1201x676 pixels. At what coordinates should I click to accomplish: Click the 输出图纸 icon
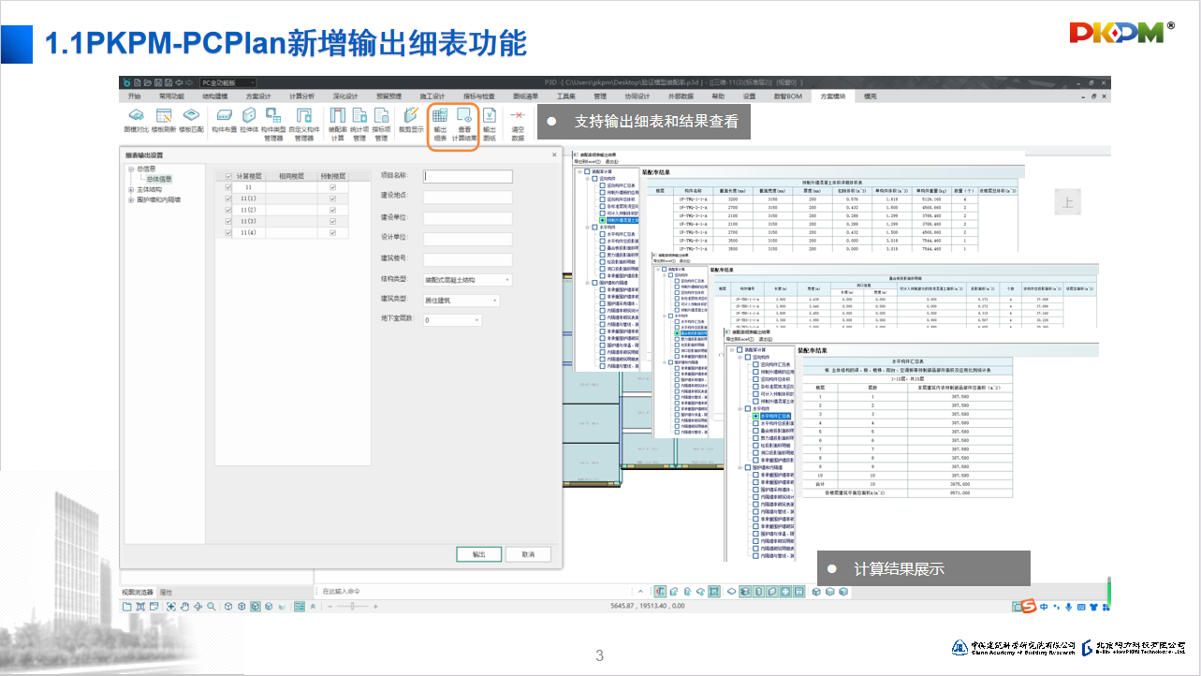[489, 124]
